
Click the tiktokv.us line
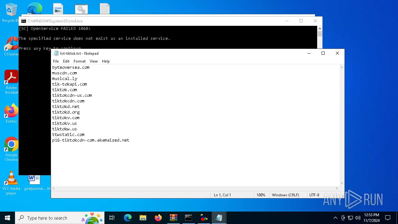(x=65, y=123)
